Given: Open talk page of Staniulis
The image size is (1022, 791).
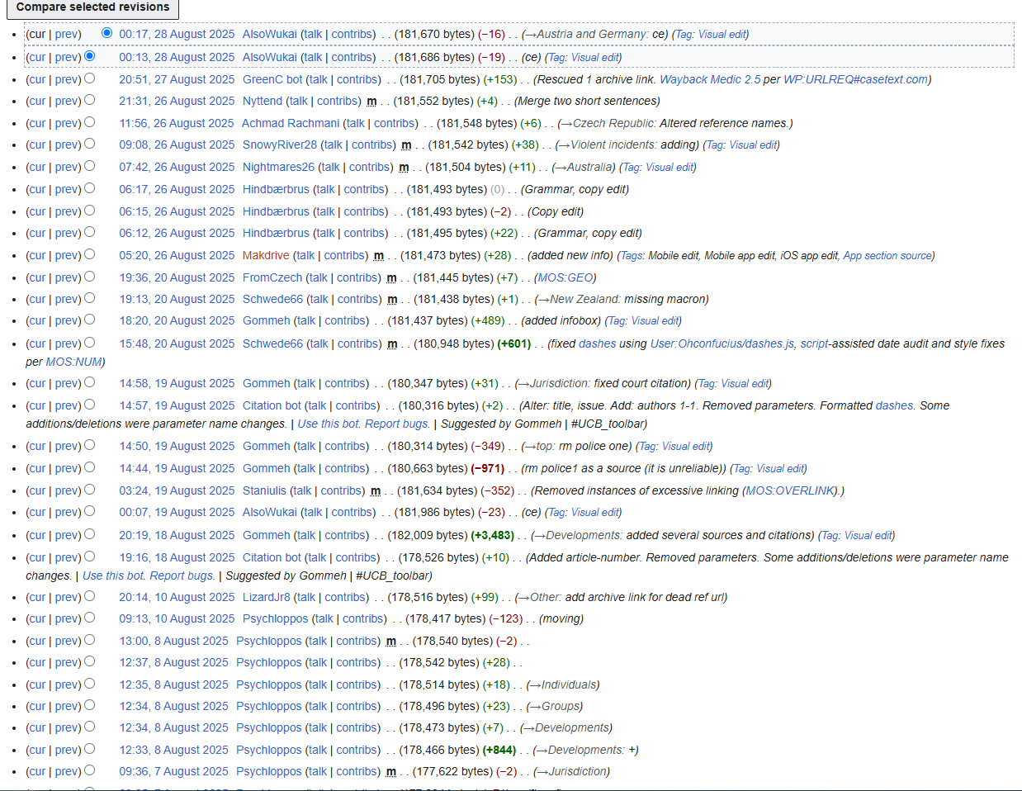Looking at the screenshot, I should click(302, 490).
